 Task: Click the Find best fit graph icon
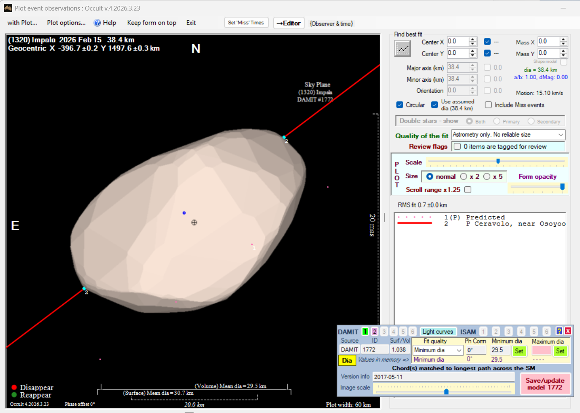402,49
